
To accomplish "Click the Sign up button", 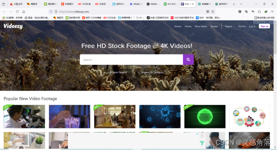I will coord(264,26).
